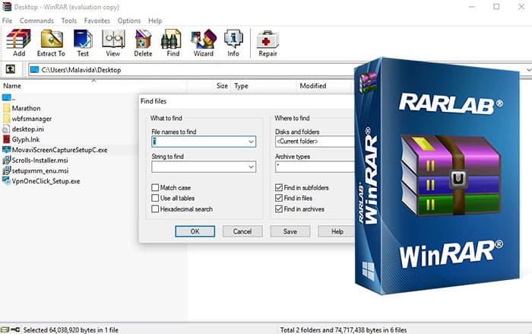Open the Tools menu
This screenshot has width=532, height=334.
coord(69,21)
